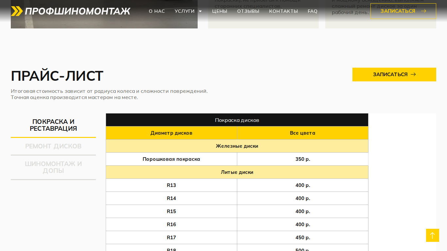Click the yellow ЗАПИСАТЬСЯ button near ПРАЙС-ЛИСТ
447x251 pixels.
[394, 75]
